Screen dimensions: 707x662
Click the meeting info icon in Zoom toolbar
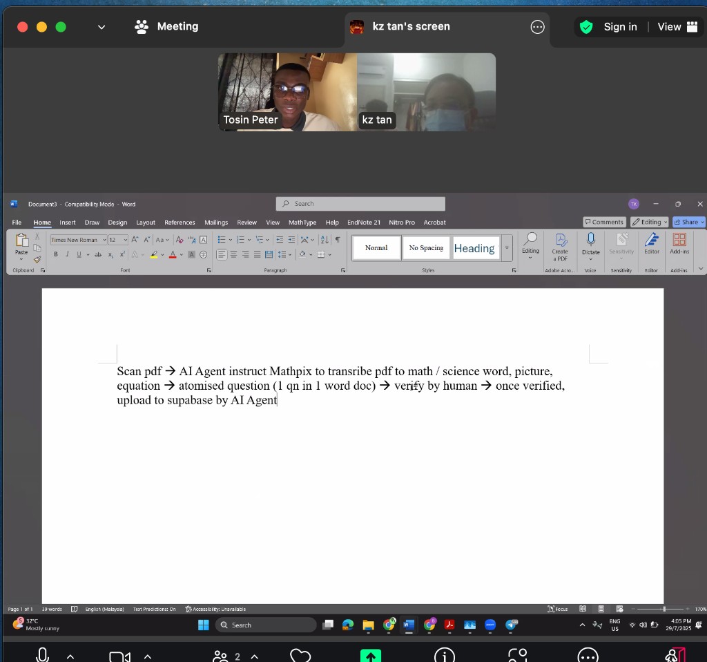445,656
